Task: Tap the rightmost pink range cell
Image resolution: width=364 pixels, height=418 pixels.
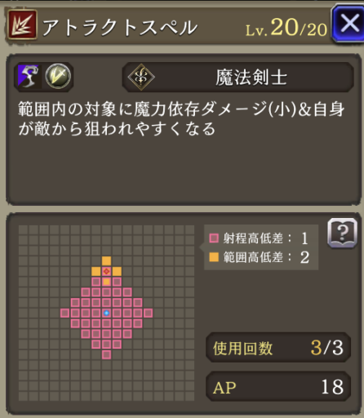Action: point(148,313)
